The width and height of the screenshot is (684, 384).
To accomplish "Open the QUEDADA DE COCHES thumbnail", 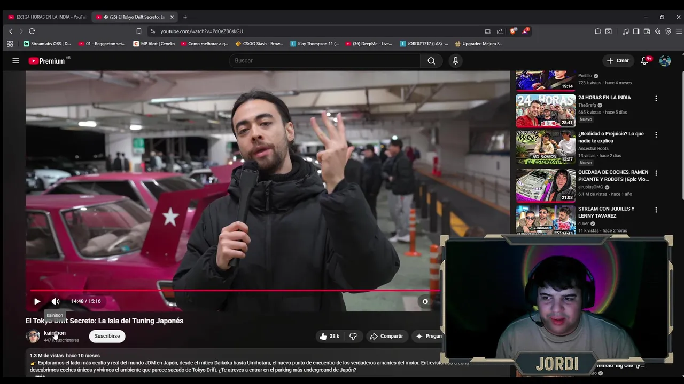I will point(545,185).
